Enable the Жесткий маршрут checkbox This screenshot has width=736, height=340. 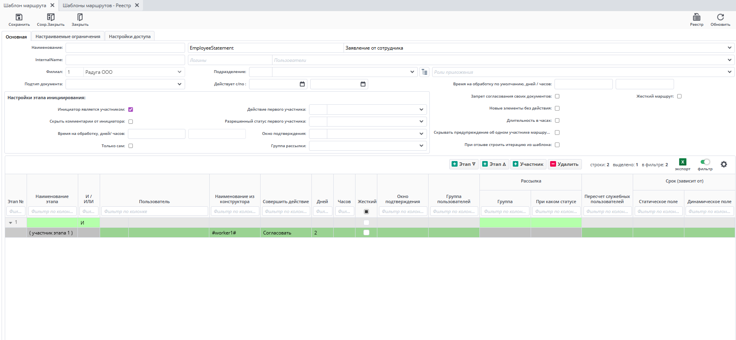coord(679,96)
